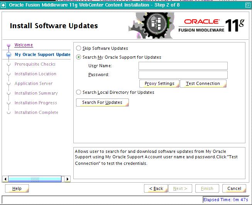Click the User Name input field
This screenshot has height=205, width=252.
[x=183, y=66]
